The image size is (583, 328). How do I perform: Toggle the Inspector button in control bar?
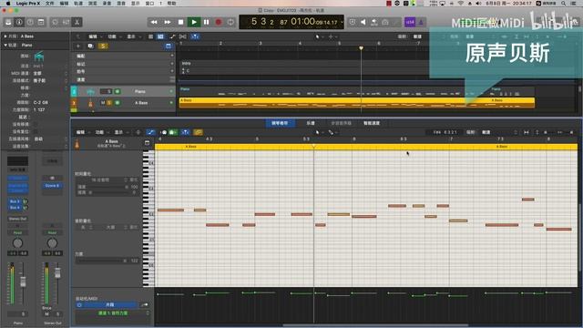[19, 22]
